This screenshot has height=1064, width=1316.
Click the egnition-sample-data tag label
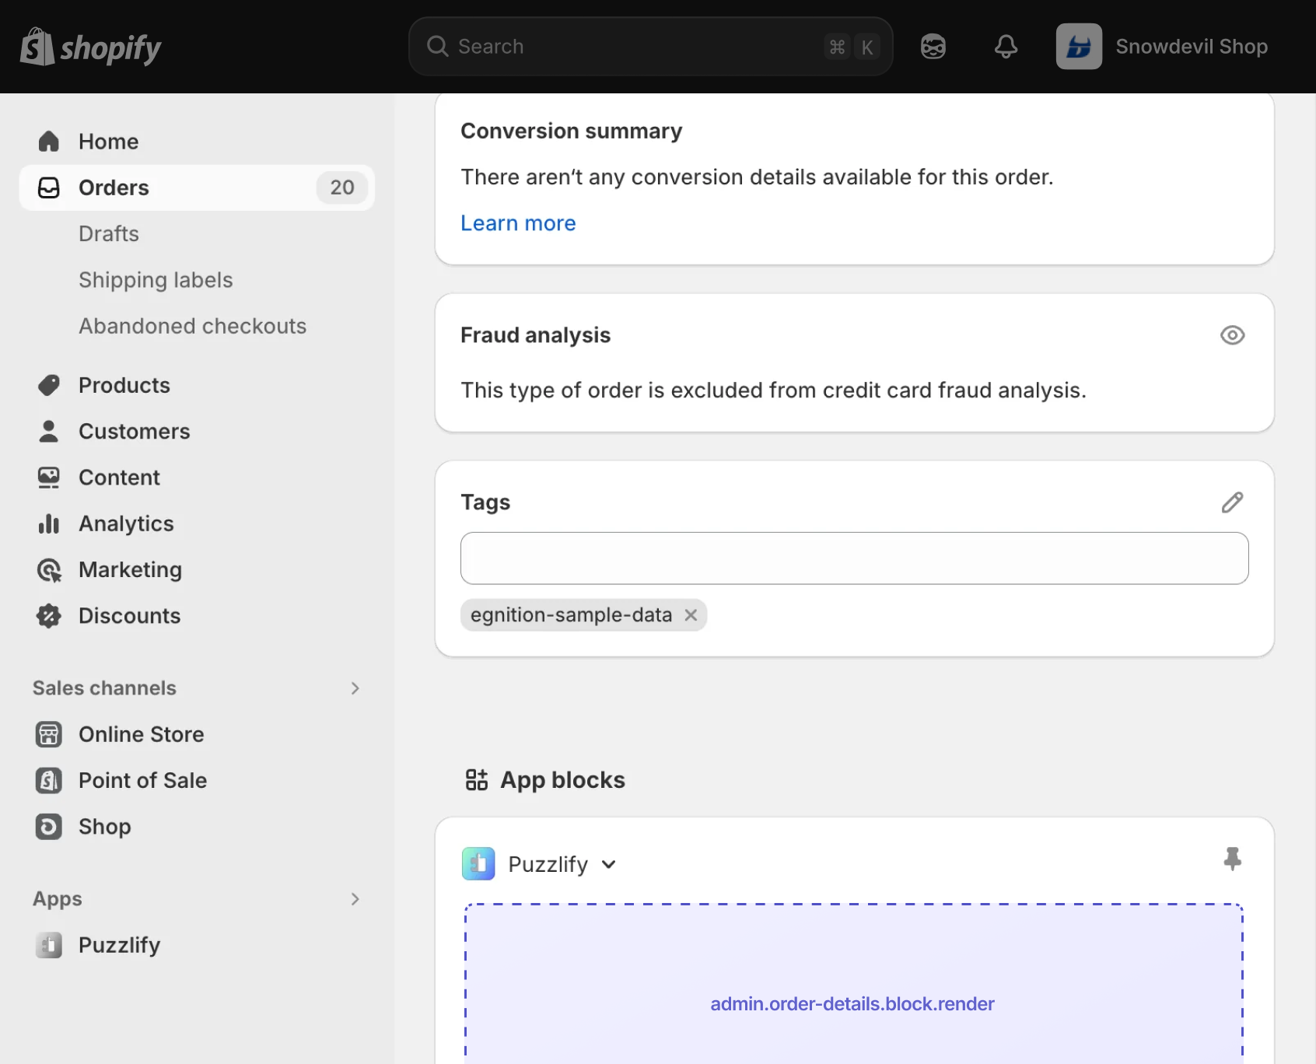[571, 615]
